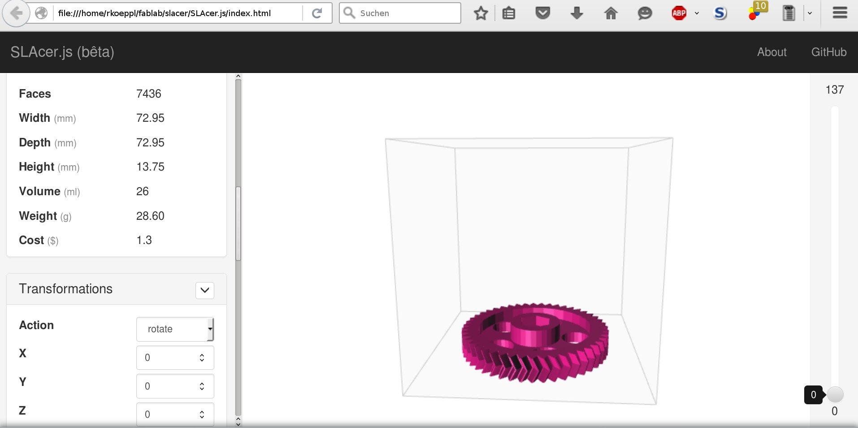Open the browser hamburger menu
The width and height of the screenshot is (858, 428).
840,13
